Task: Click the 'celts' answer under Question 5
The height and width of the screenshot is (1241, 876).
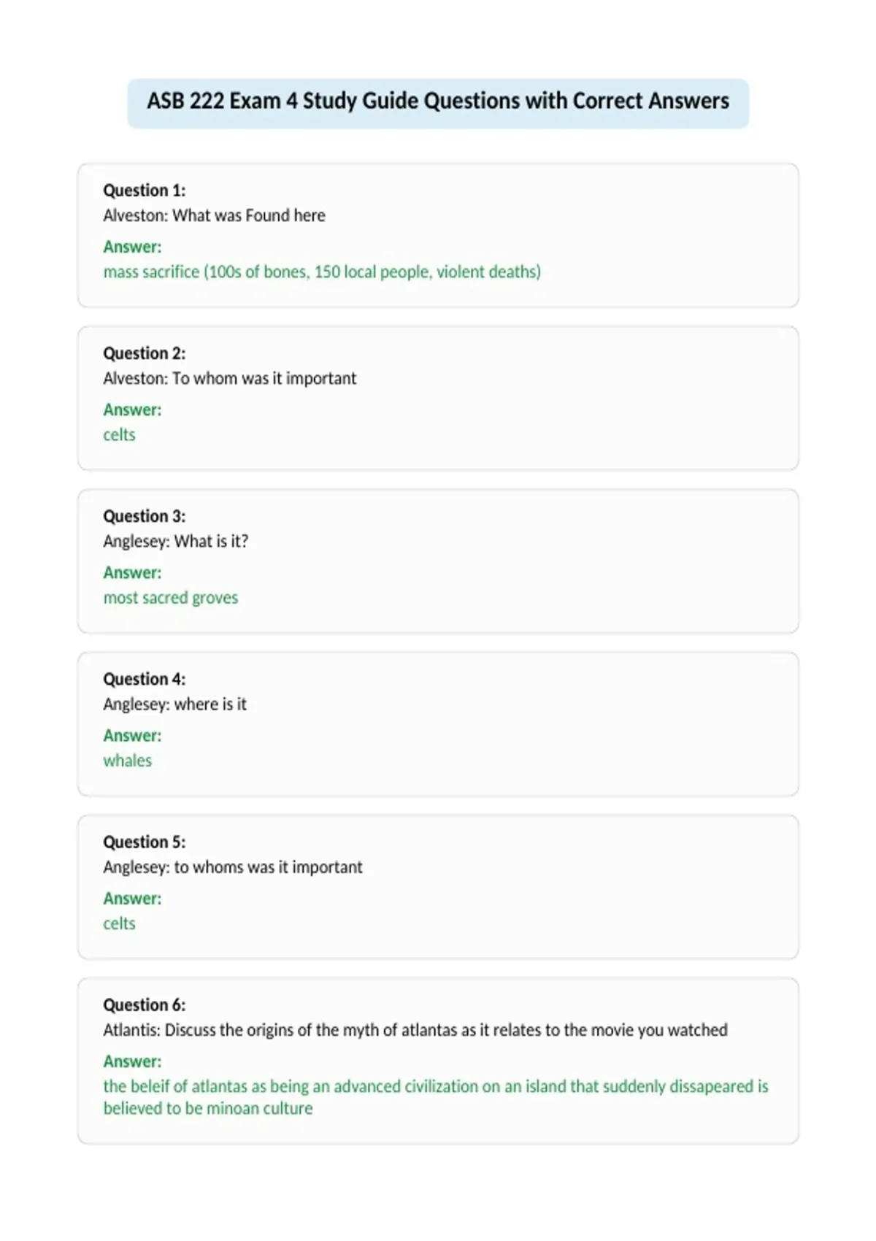Action: click(119, 923)
